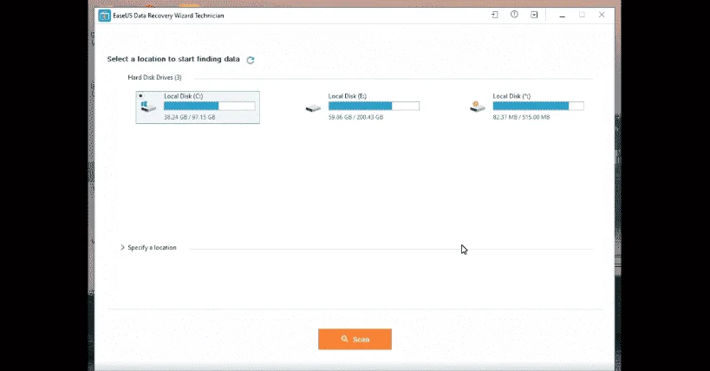The image size is (710, 371).
Task: Toggle the radio dot on Local Disk (C:)
Action: 140,95
